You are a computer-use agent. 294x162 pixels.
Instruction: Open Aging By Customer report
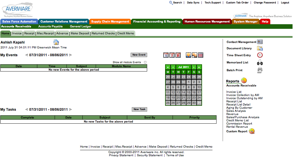point(239,108)
